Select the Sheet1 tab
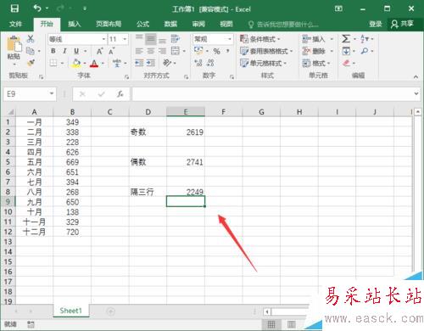This screenshot has width=424, height=331. (70, 311)
